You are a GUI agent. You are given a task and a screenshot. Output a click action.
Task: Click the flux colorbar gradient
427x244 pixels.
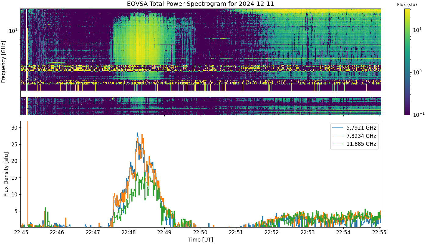tap(407, 62)
